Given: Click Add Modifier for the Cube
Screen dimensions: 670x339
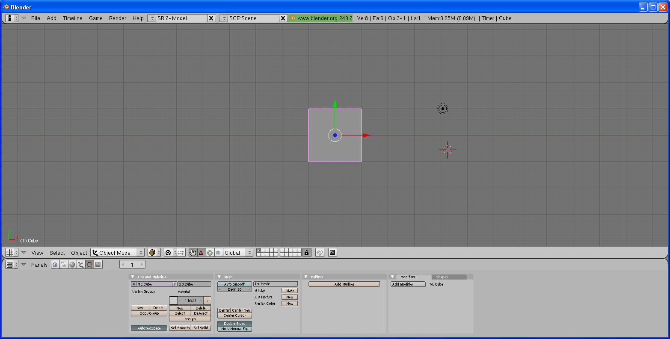Looking at the screenshot, I should coord(407,283).
